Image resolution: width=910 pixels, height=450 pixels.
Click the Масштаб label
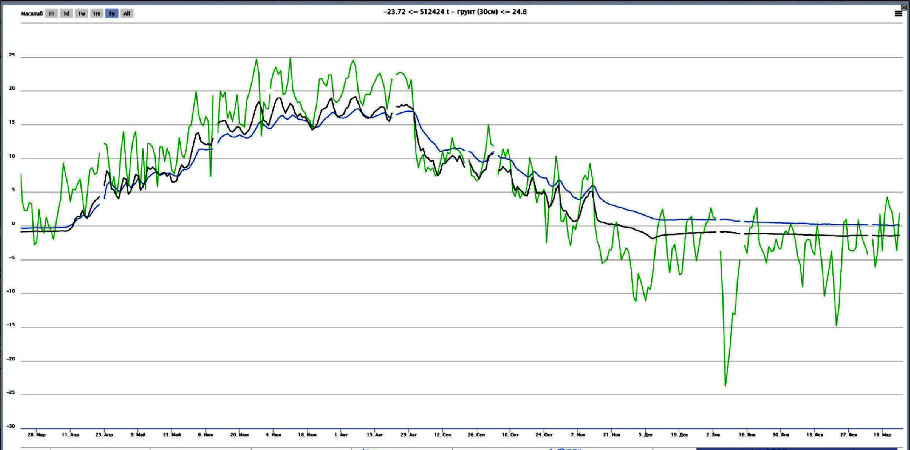(x=32, y=14)
